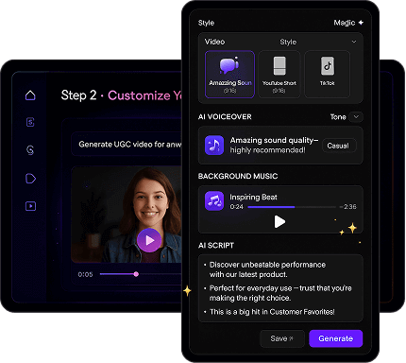
Task: Click the Generate UGC video prompt field
Action: tap(127, 145)
